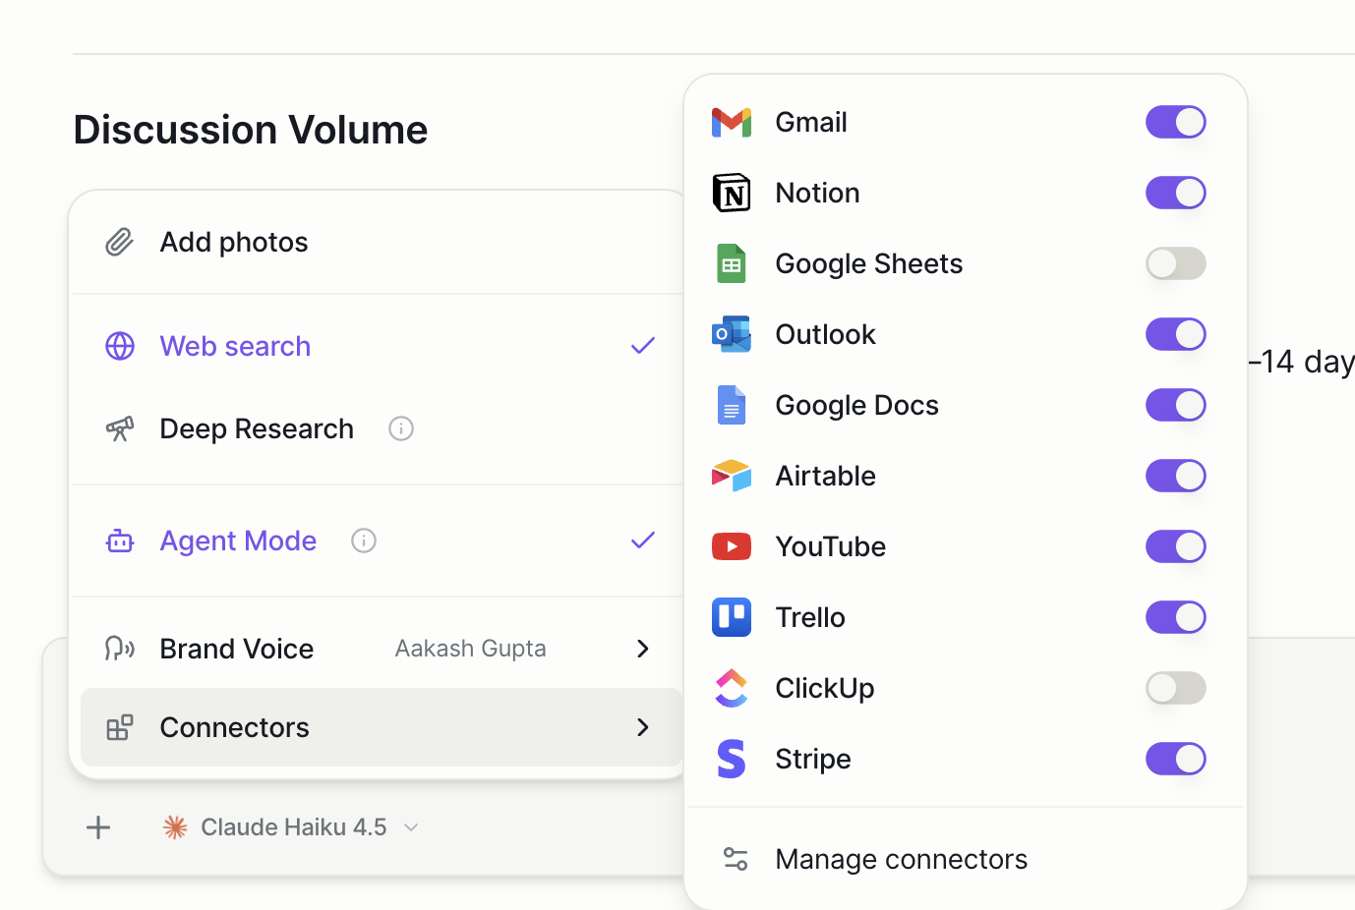Enable the Google Sheets connector toggle
The width and height of the screenshot is (1355, 910).
(x=1175, y=264)
